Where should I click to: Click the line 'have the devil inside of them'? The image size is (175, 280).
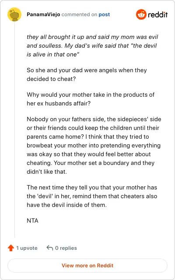(66, 205)
